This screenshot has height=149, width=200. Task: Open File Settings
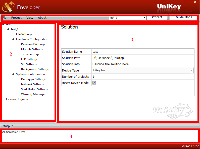click(24, 34)
